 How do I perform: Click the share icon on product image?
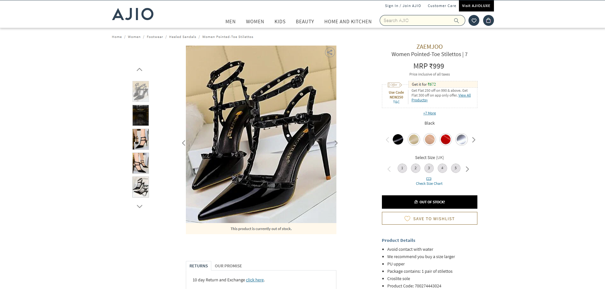pos(330,52)
